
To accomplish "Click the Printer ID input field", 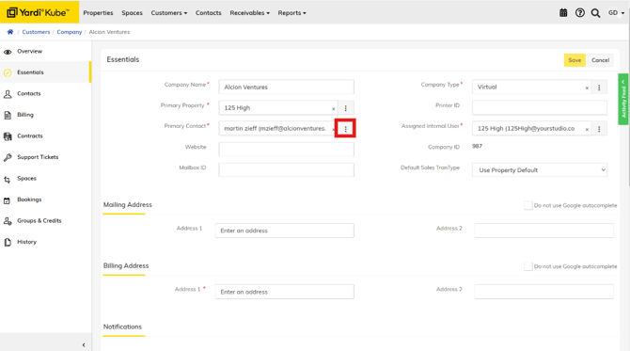I will pyautogui.click(x=540, y=108).
